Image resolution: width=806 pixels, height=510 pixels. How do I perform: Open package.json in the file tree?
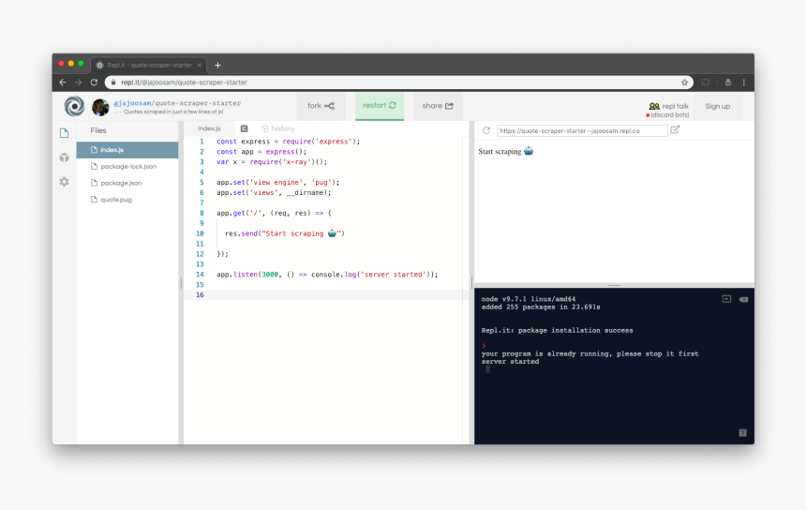121,183
